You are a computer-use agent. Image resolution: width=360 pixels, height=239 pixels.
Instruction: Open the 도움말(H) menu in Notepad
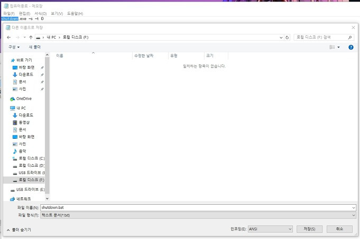tap(75, 14)
